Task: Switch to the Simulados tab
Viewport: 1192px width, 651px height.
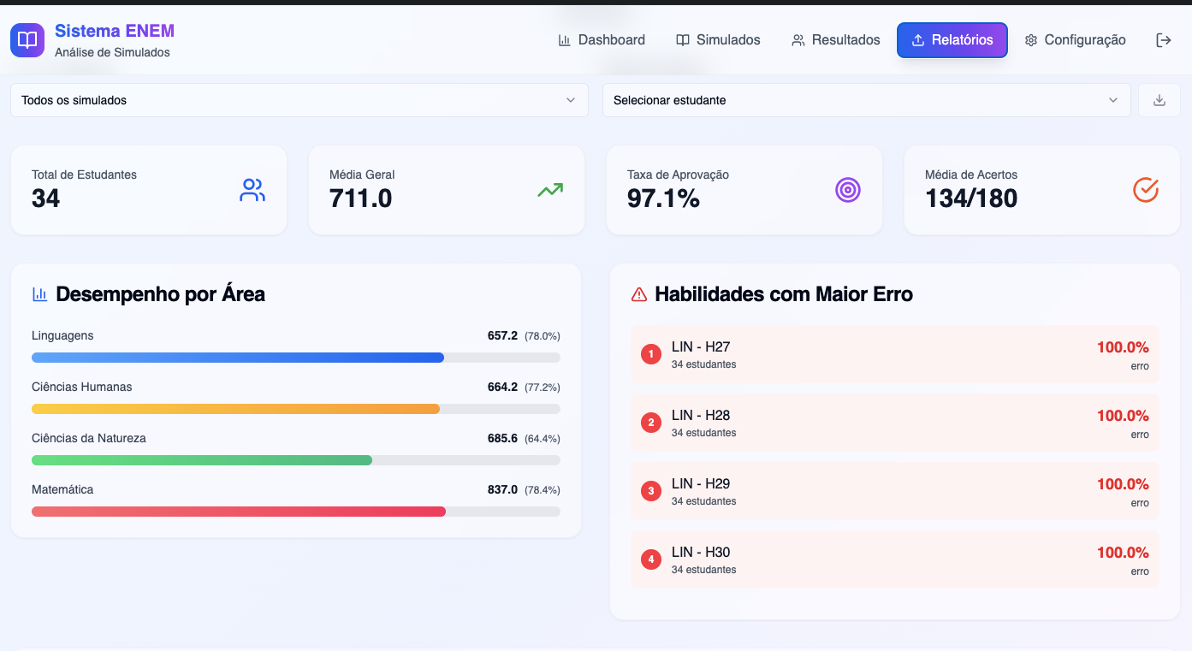Action: [718, 40]
